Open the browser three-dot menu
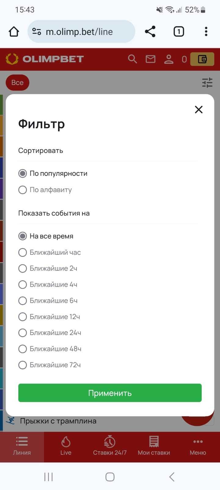The width and height of the screenshot is (220, 490). point(206,32)
